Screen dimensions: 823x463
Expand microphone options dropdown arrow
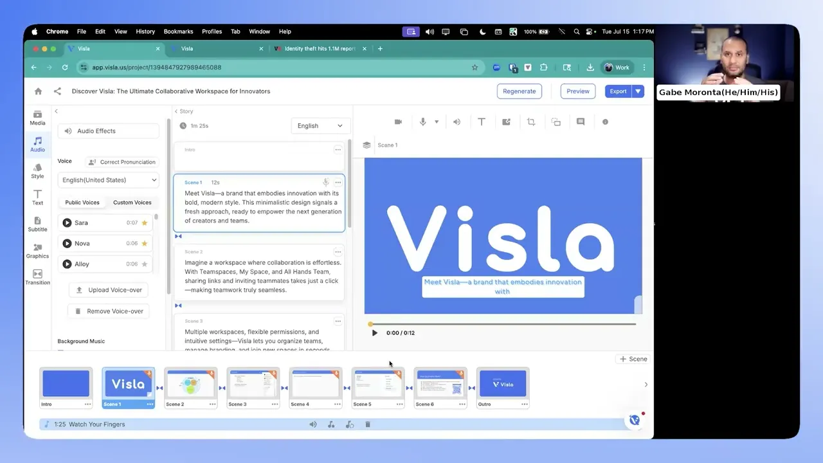[x=437, y=122]
